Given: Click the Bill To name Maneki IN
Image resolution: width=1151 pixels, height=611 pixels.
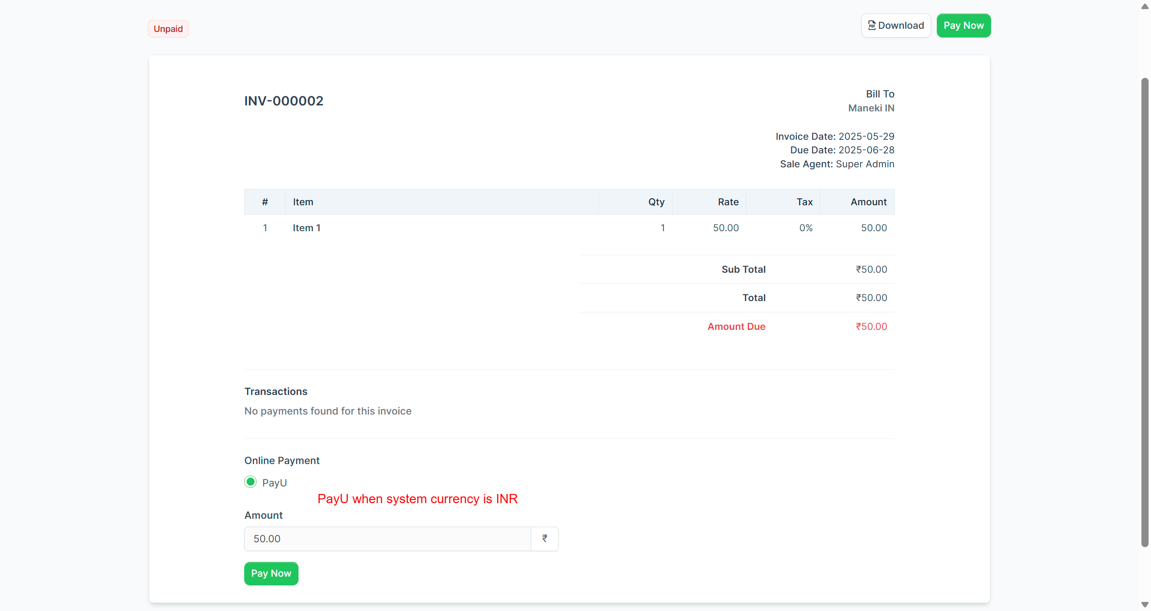Looking at the screenshot, I should point(871,108).
